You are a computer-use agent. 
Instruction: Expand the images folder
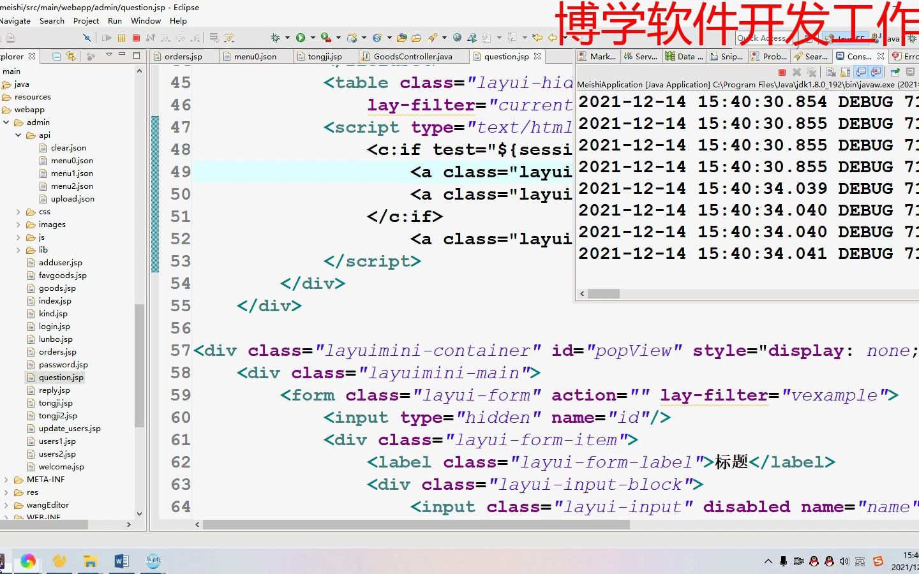click(18, 224)
